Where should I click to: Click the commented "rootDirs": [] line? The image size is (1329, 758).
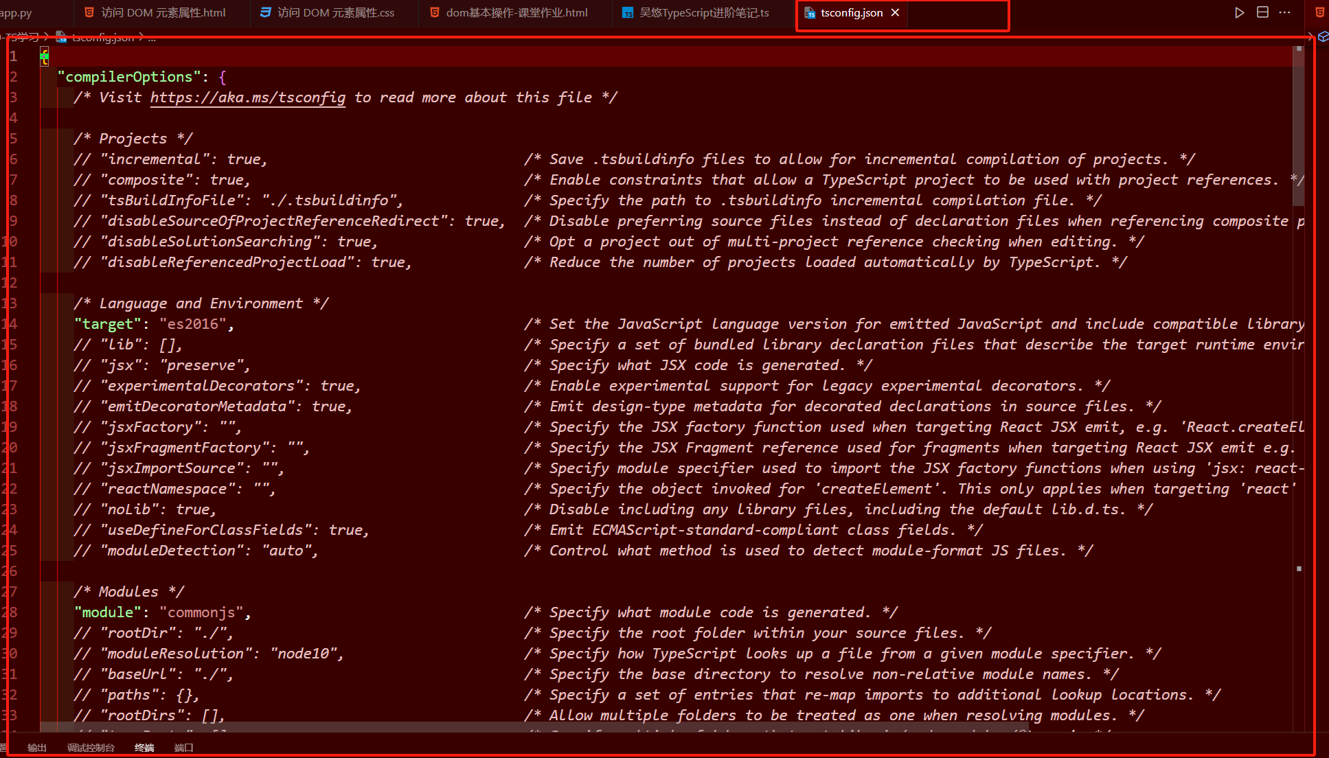coord(150,715)
